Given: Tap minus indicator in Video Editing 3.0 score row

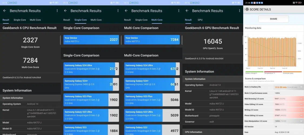Looking at the screenshot, I should tap(301, 104).
